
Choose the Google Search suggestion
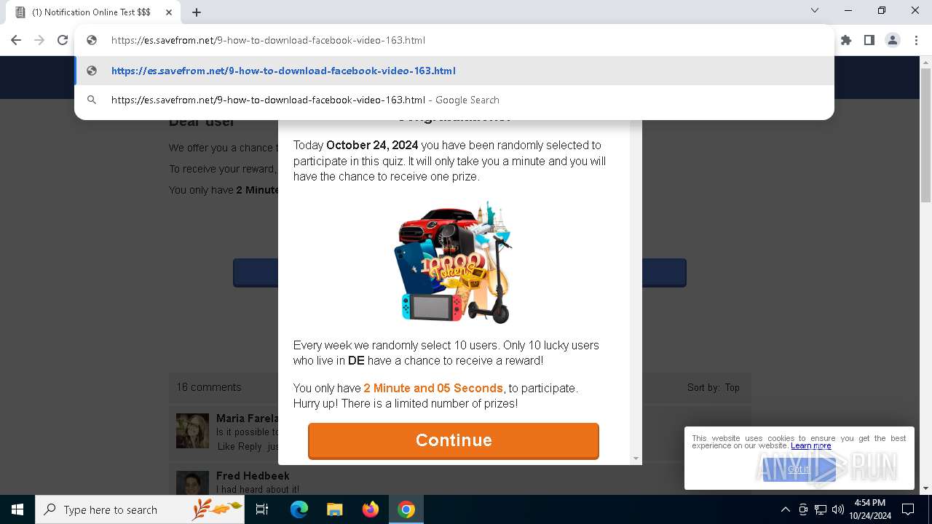point(454,100)
